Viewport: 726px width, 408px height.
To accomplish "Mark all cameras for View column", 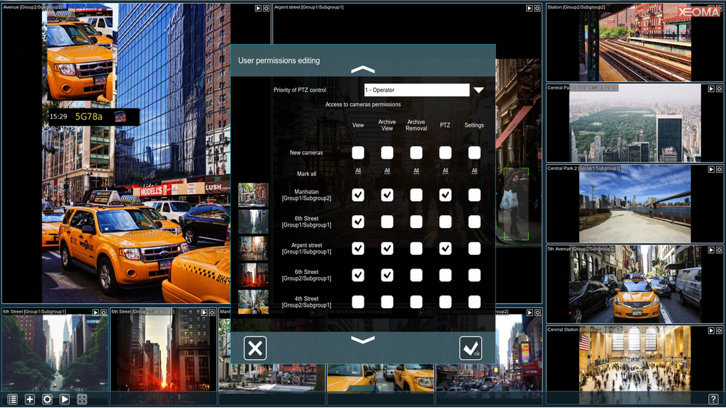I will 358,171.
